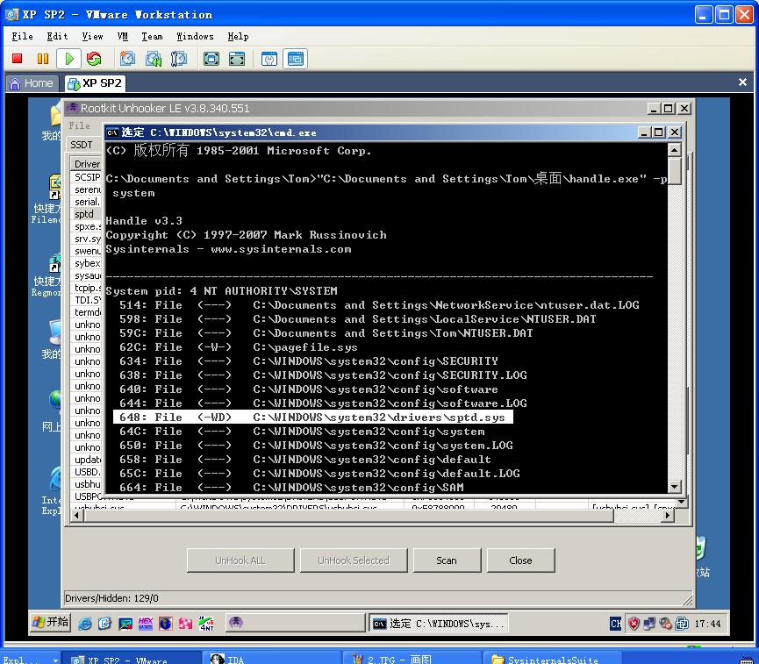
Task: Open the Team menu
Action: click(x=152, y=36)
